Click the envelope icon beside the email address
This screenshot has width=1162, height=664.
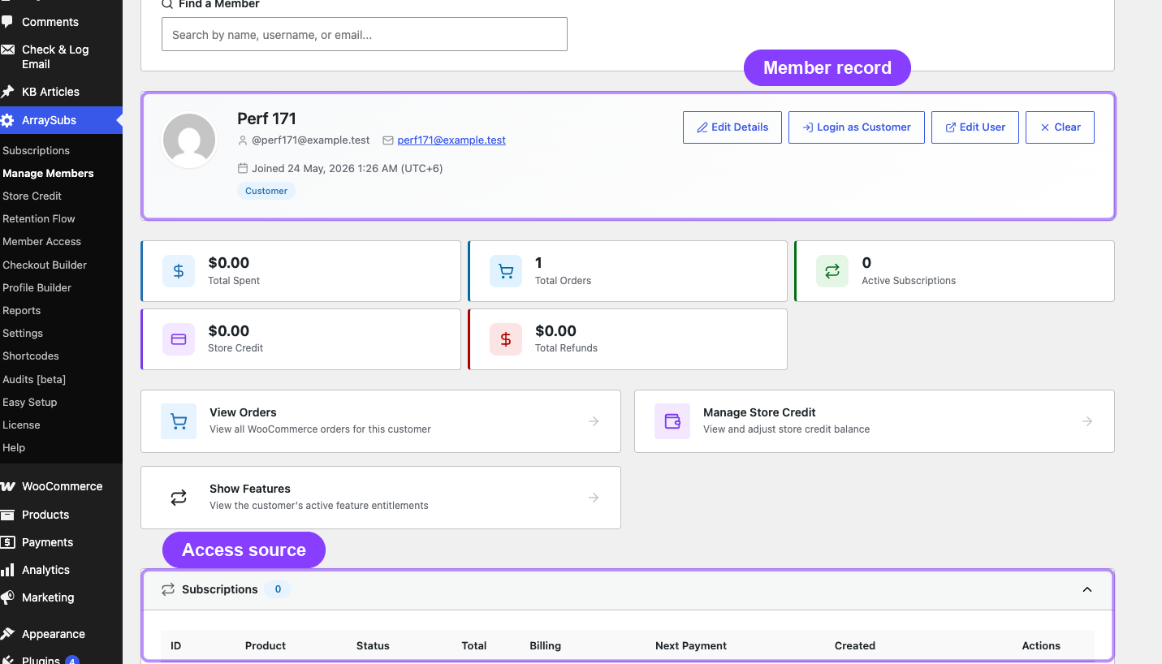click(x=388, y=140)
